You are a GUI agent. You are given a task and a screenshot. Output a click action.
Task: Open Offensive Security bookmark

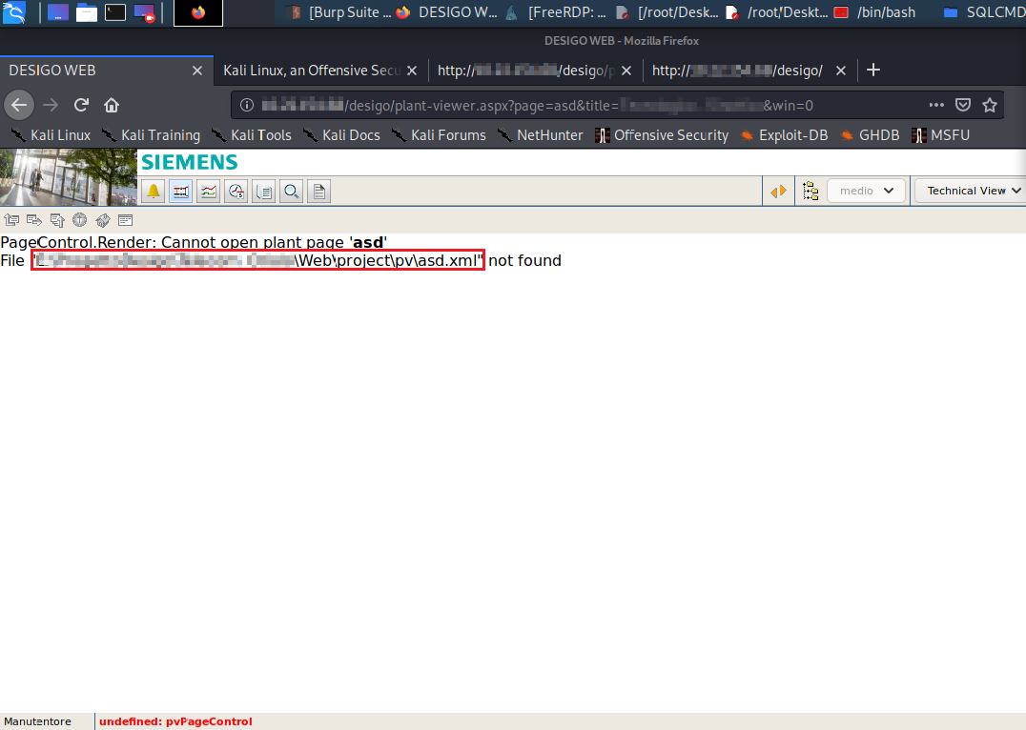click(662, 135)
